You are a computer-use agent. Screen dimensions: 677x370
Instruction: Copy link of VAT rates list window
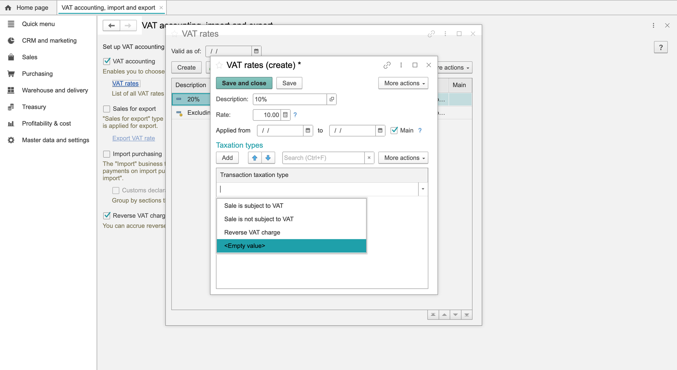tap(431, 34)
